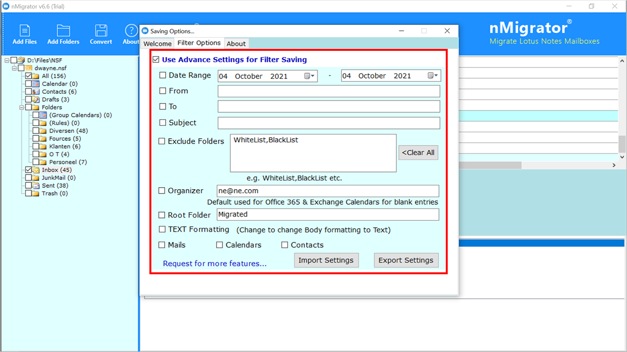627x352 pixels.
Task: Select Personeel (7) folder in tree
Action: click(68, 162)
